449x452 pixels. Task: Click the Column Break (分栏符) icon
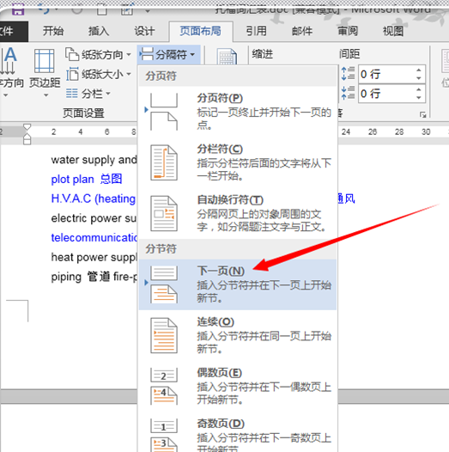(164, 162)
